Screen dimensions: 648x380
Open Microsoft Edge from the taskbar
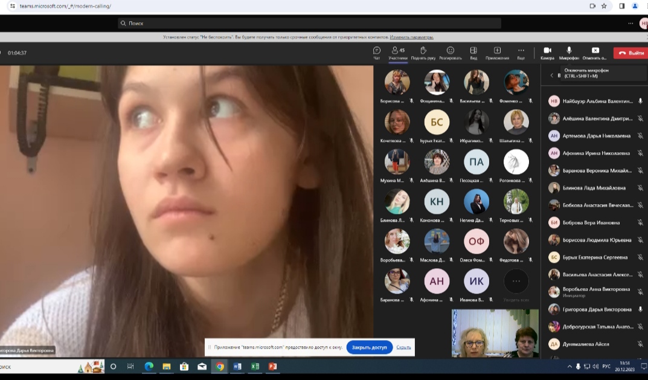click(149, 366)
